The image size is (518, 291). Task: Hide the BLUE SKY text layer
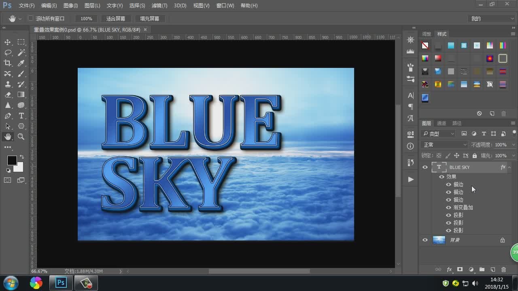tap(425, 167)
